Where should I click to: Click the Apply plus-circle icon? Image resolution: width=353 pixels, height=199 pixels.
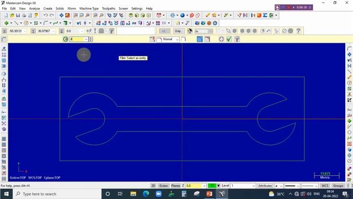(221, 39)
